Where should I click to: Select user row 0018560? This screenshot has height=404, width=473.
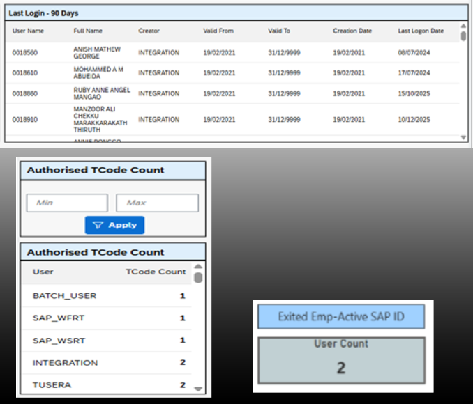tap(25, 53)
